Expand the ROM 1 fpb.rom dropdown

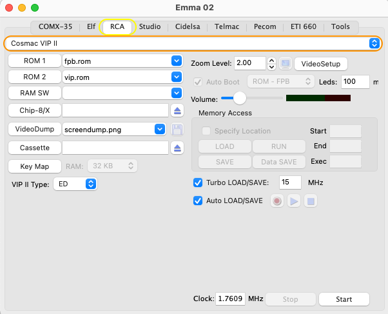(x=177, y=61)
